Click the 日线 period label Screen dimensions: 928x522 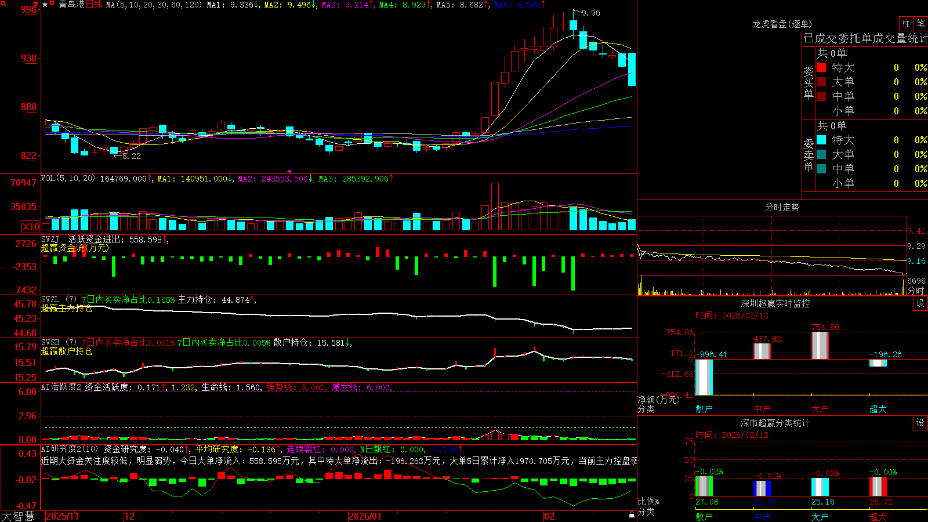[94, 5]
